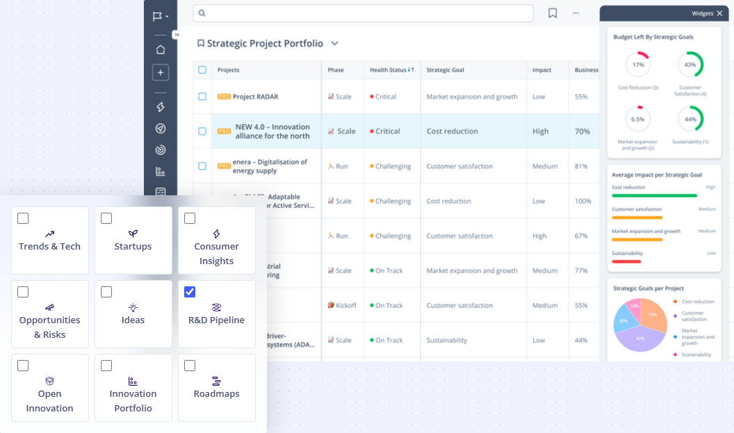
Task: Go to Home in the sidebar
Action: 161,49
